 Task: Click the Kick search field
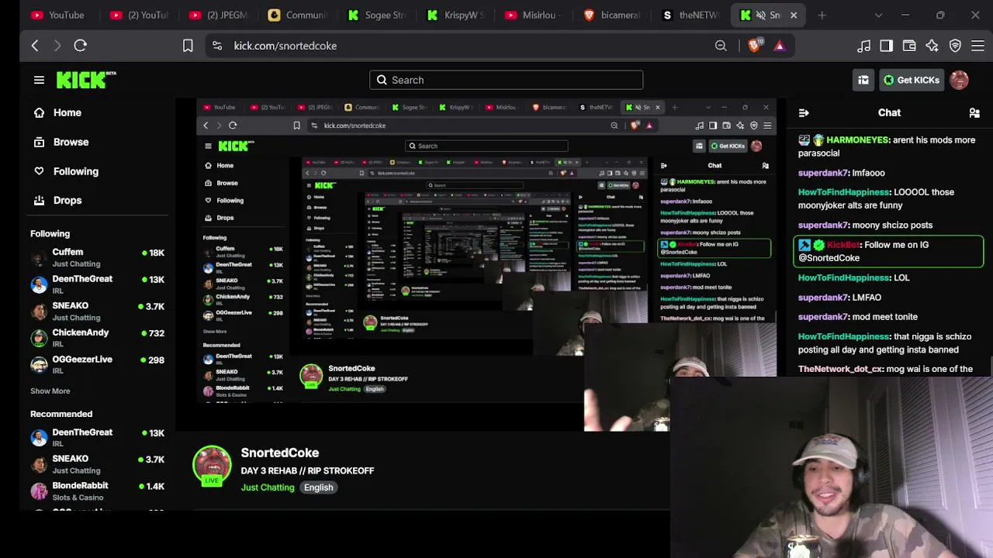(x=506, y=80)
